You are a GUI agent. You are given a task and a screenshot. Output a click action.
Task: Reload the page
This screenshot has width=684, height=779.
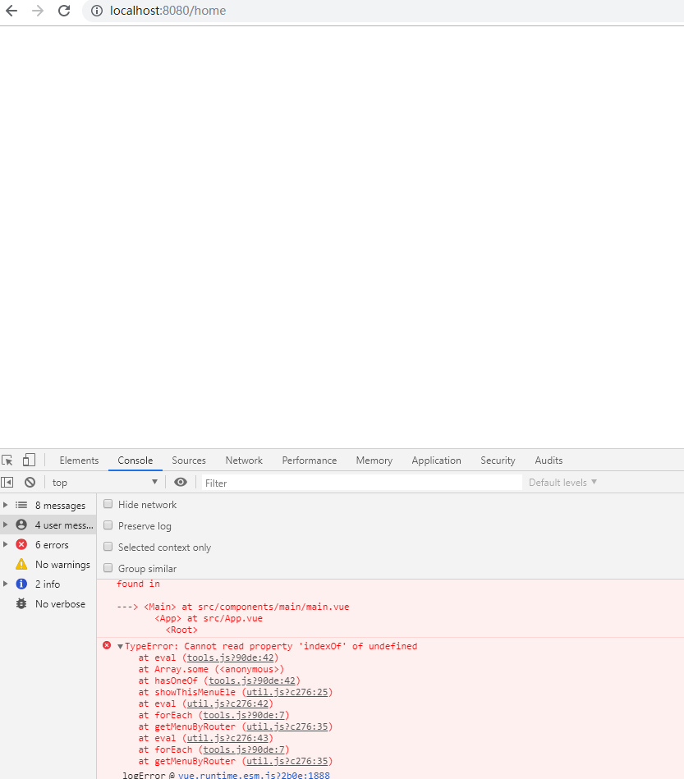[64, 11]
